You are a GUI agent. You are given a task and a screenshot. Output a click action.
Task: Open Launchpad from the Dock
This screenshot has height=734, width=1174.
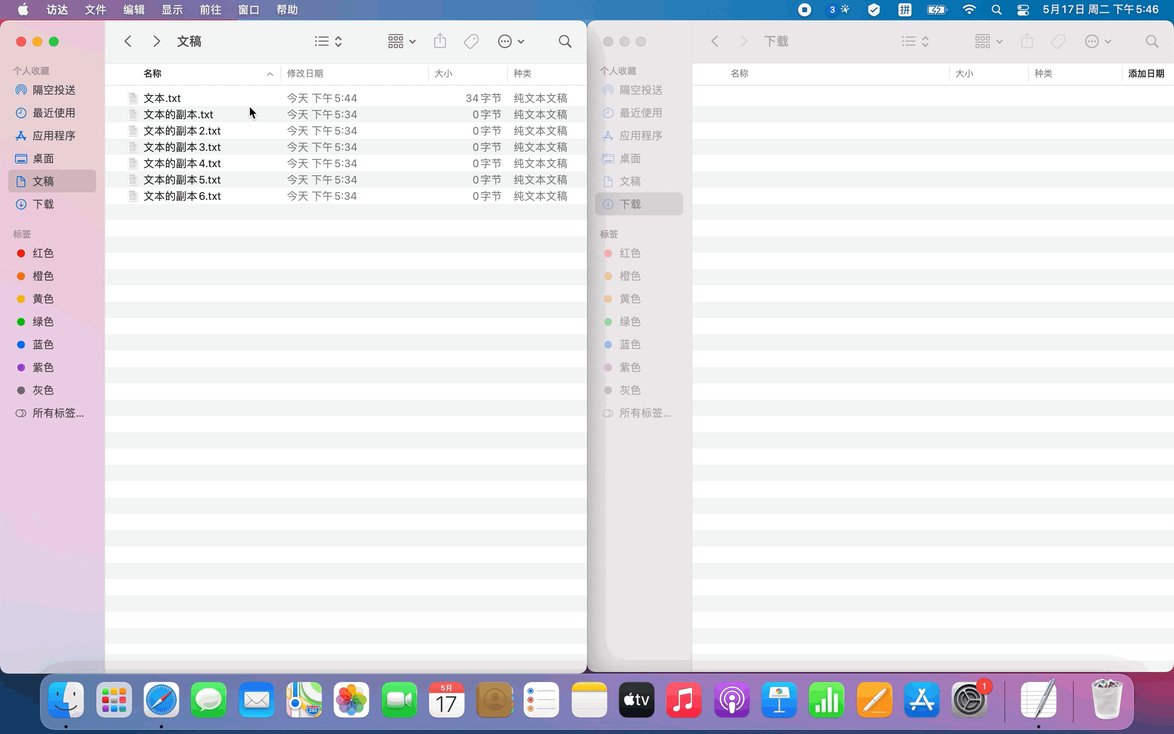[114, 699]
